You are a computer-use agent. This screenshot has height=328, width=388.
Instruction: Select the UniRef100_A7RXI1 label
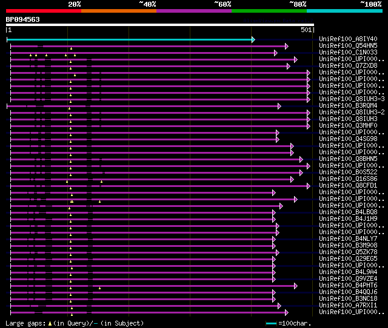coord(348,306)
